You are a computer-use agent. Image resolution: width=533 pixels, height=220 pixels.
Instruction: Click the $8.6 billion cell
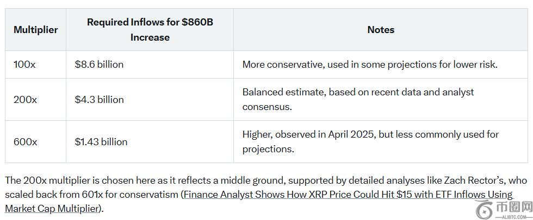[99, 64]
